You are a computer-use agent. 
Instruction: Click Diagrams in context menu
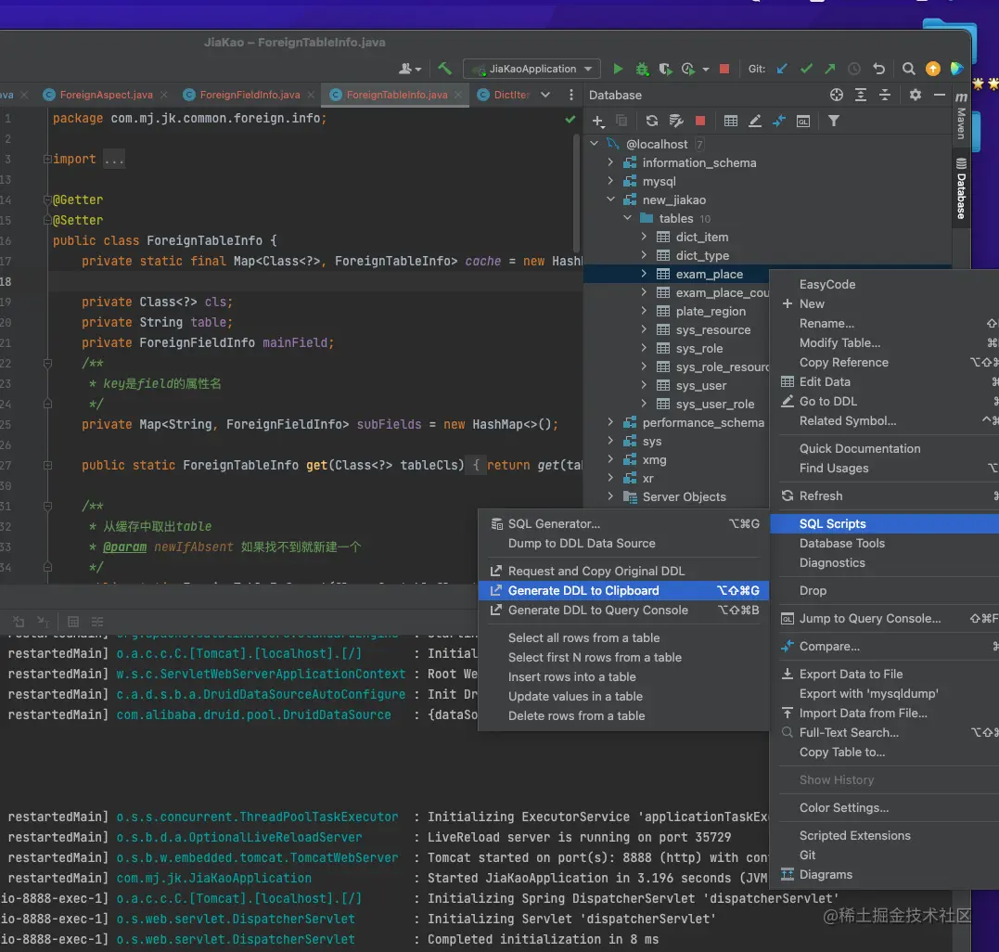point(885,875)
